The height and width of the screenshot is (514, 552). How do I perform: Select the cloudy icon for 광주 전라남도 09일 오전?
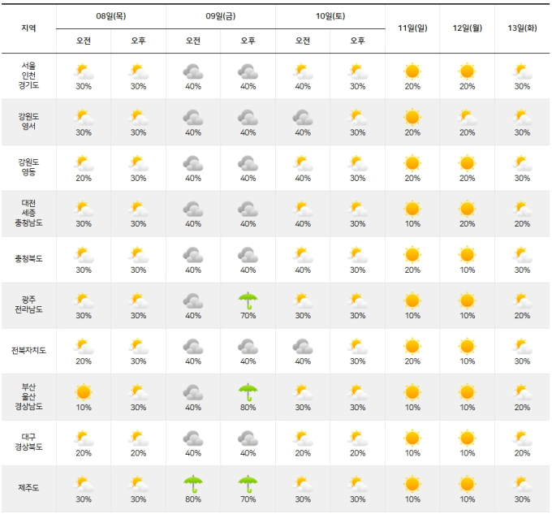[x=193, y=300]
